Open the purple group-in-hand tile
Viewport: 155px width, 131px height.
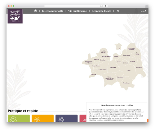(66, 118)
